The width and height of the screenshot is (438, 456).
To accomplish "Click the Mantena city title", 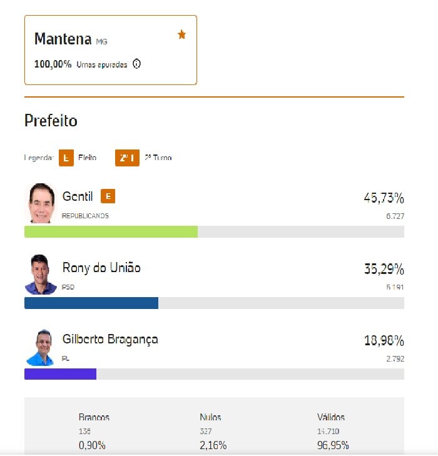I will 63,39.
